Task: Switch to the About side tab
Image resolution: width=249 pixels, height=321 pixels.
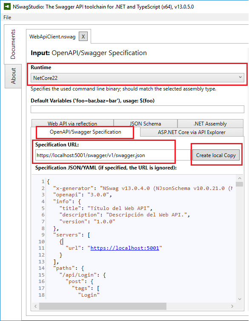Action: click(13, 76)
